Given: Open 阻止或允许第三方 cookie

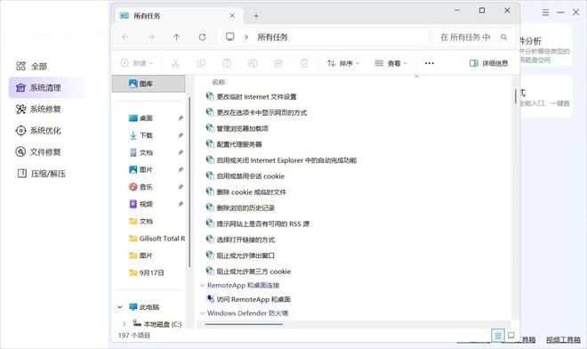Looking at the screenshot, I should point(248,272).
